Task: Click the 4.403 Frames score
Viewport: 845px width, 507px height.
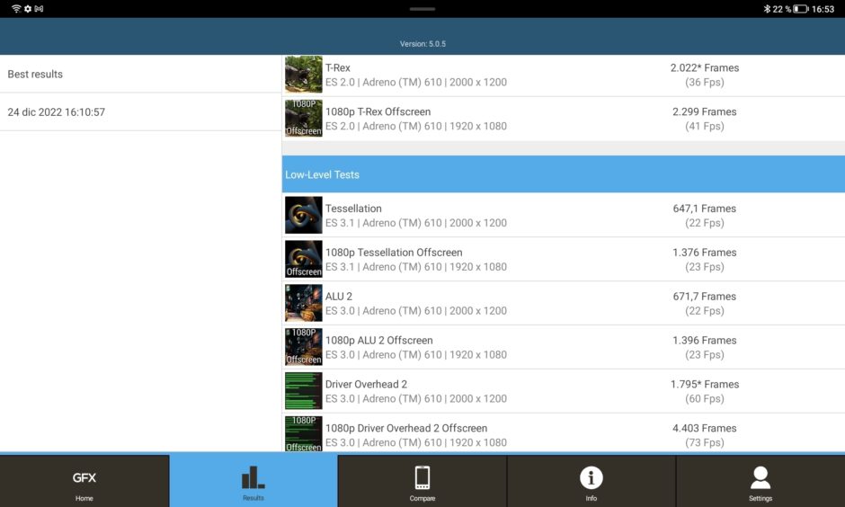Action: (x=705, y=428)
